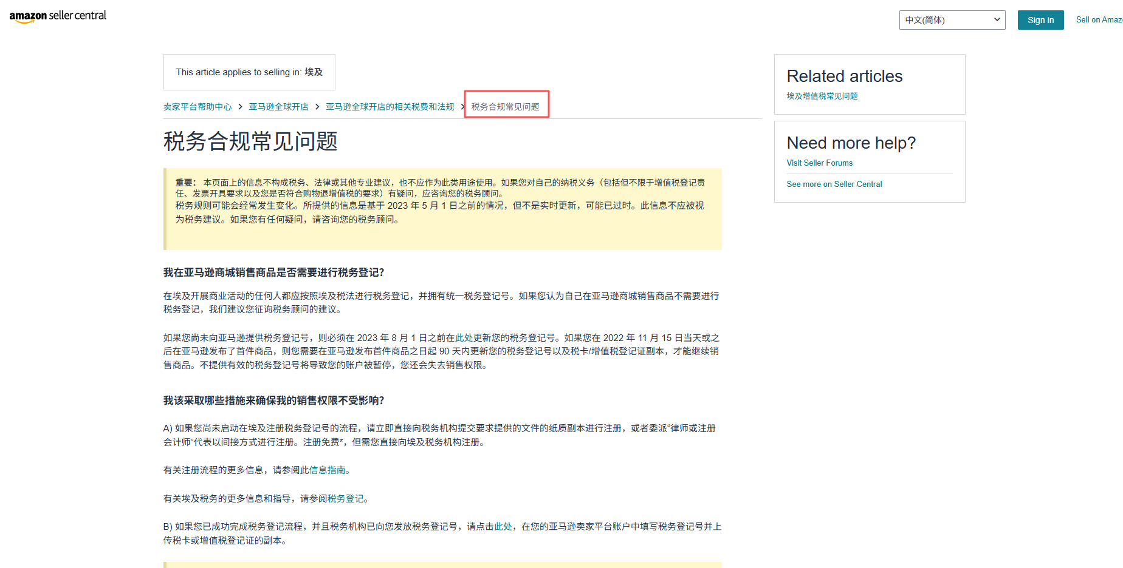Viewport: 1123px width, 568px height.
Task: Open the 税务登记 guidance link
Action: pos(346,498)
